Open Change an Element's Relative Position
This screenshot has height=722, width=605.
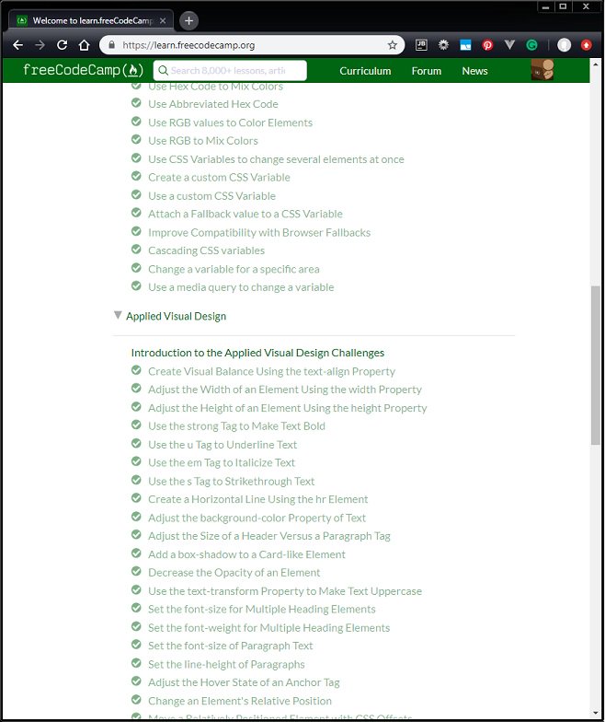[239, 701]
